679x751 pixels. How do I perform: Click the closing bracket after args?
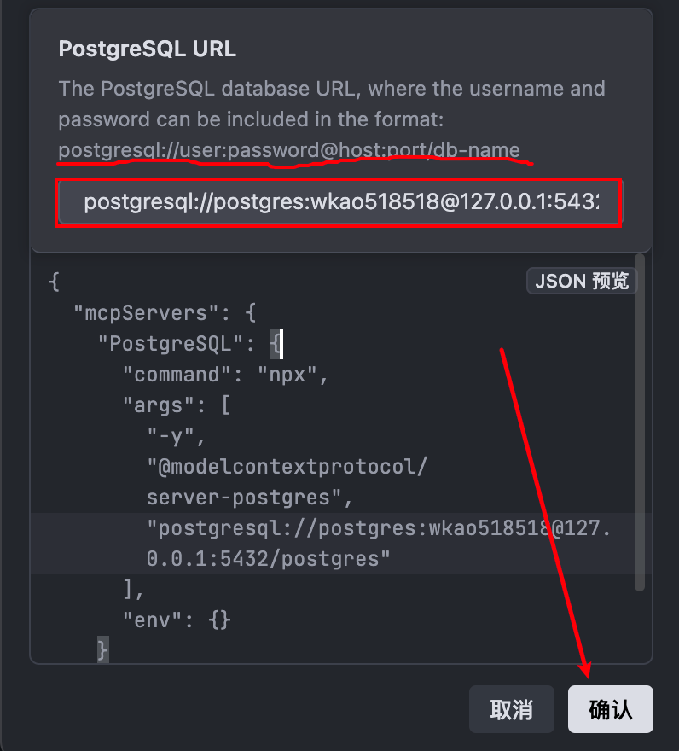click(129, 590)
